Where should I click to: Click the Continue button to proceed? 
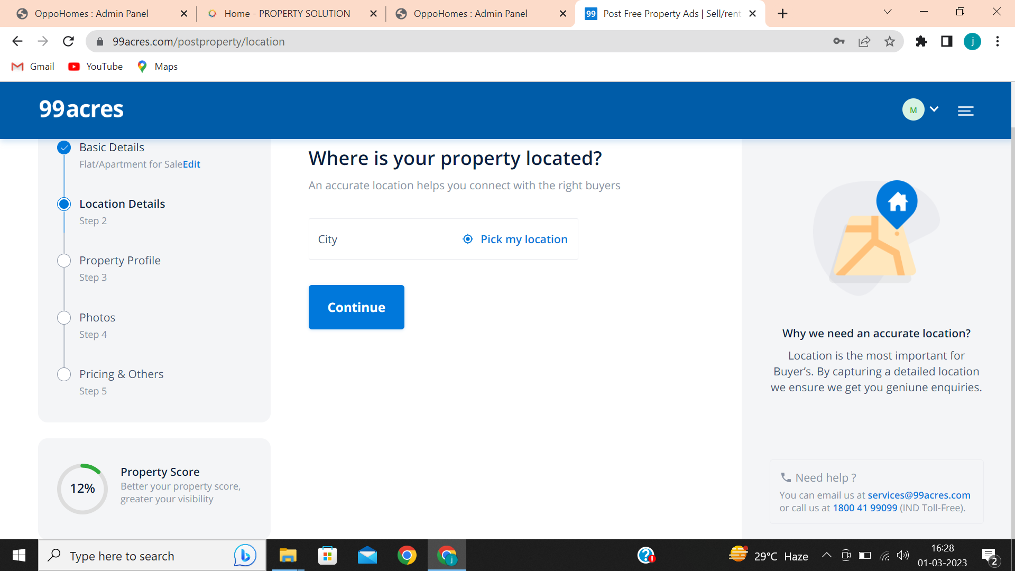pyautogui.click(x=356, y=307)
